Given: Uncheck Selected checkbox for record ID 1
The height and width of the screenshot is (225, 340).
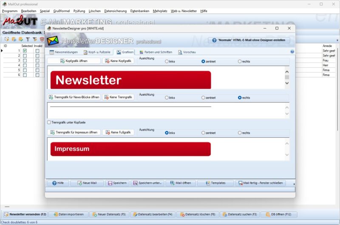Looking at the screenshot, I should coord(25,51).
